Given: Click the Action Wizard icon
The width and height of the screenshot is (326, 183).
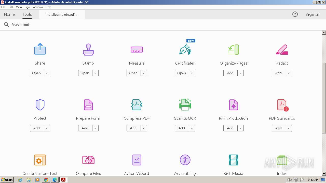Looking at the screenshot, I should 137,160.
